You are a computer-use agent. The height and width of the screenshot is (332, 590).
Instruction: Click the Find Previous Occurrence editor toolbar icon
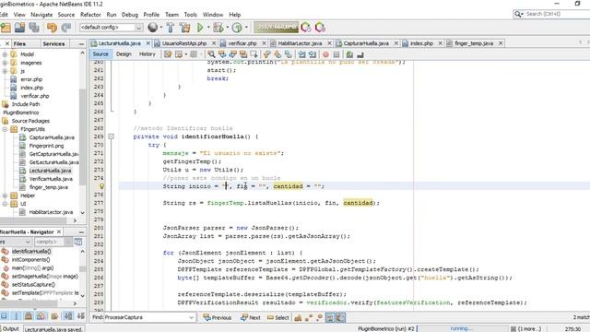click(222, 54)
